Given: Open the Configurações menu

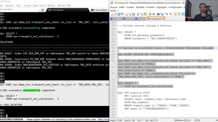Looking at the screenshot, I should [175, 7].
